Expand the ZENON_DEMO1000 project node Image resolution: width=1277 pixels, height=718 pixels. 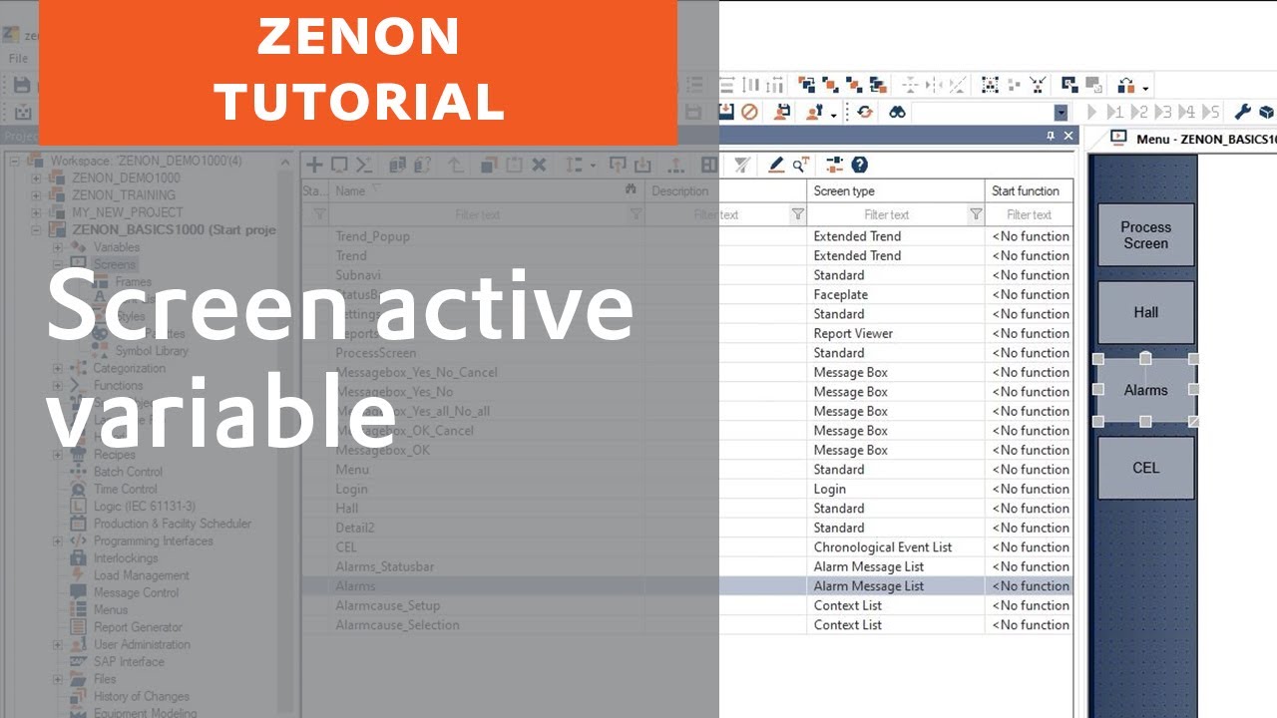[x=36, y=178]
